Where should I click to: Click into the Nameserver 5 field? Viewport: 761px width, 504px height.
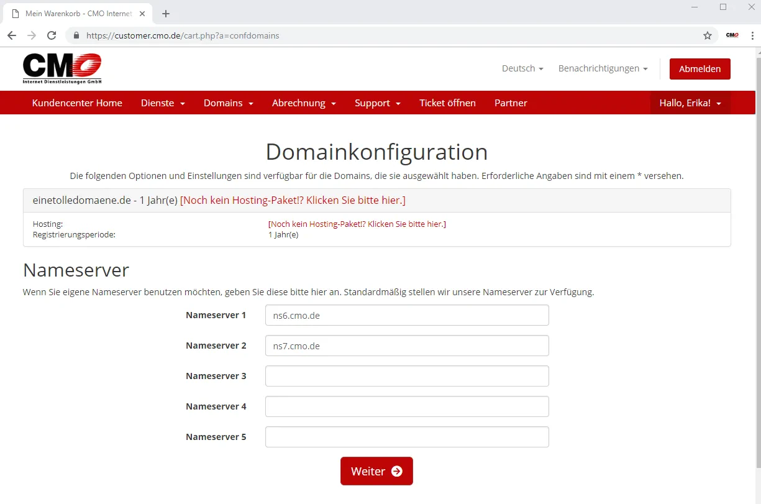[407, 437]
